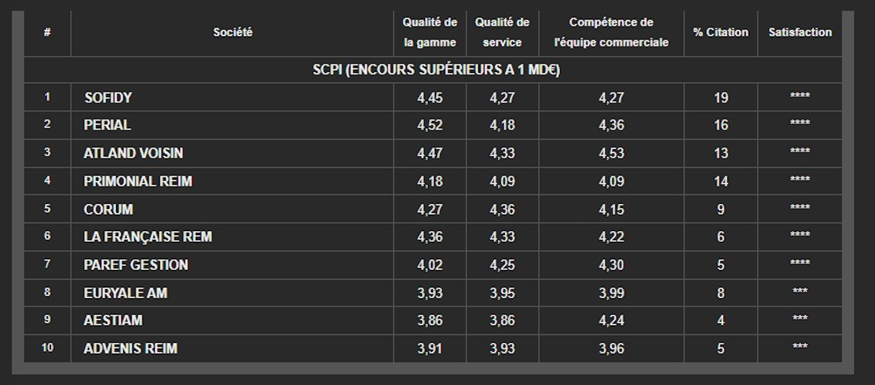Select PAREF GESTION in the list
Image resolution: width=875 pixels, height=385 pixels.
[x=136, y=265]
